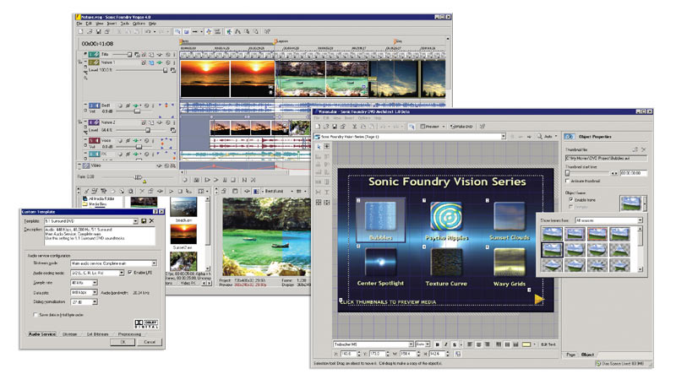Image resolution: width=676 pixels, height=385 pixels.
Task: Click the Object Properties panel icon
Action: click(x=570, y=137)
